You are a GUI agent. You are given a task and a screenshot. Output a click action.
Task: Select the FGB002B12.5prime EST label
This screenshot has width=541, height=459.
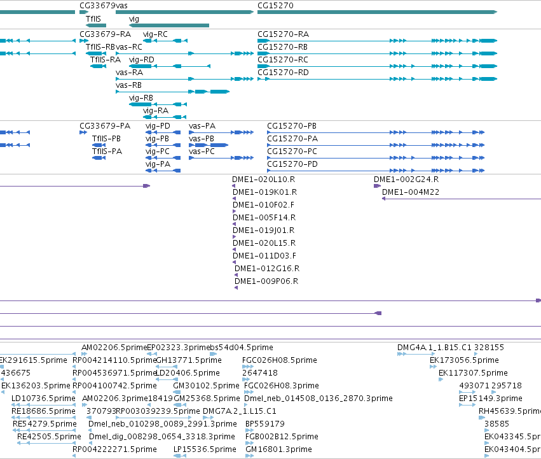[282, 437]
